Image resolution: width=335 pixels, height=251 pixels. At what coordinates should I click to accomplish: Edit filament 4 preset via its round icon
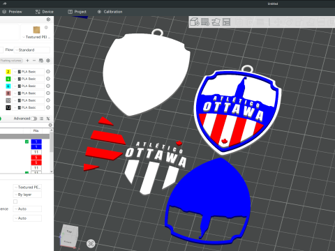48,79
